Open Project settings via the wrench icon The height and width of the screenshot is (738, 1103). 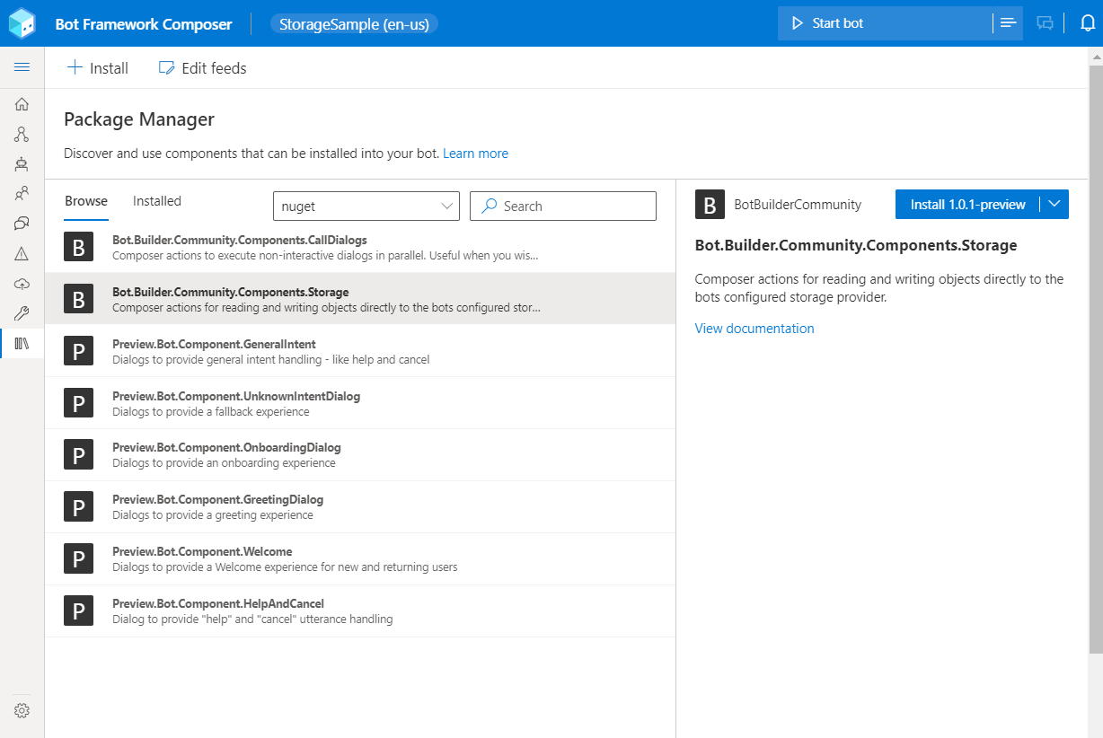[22, 313]
